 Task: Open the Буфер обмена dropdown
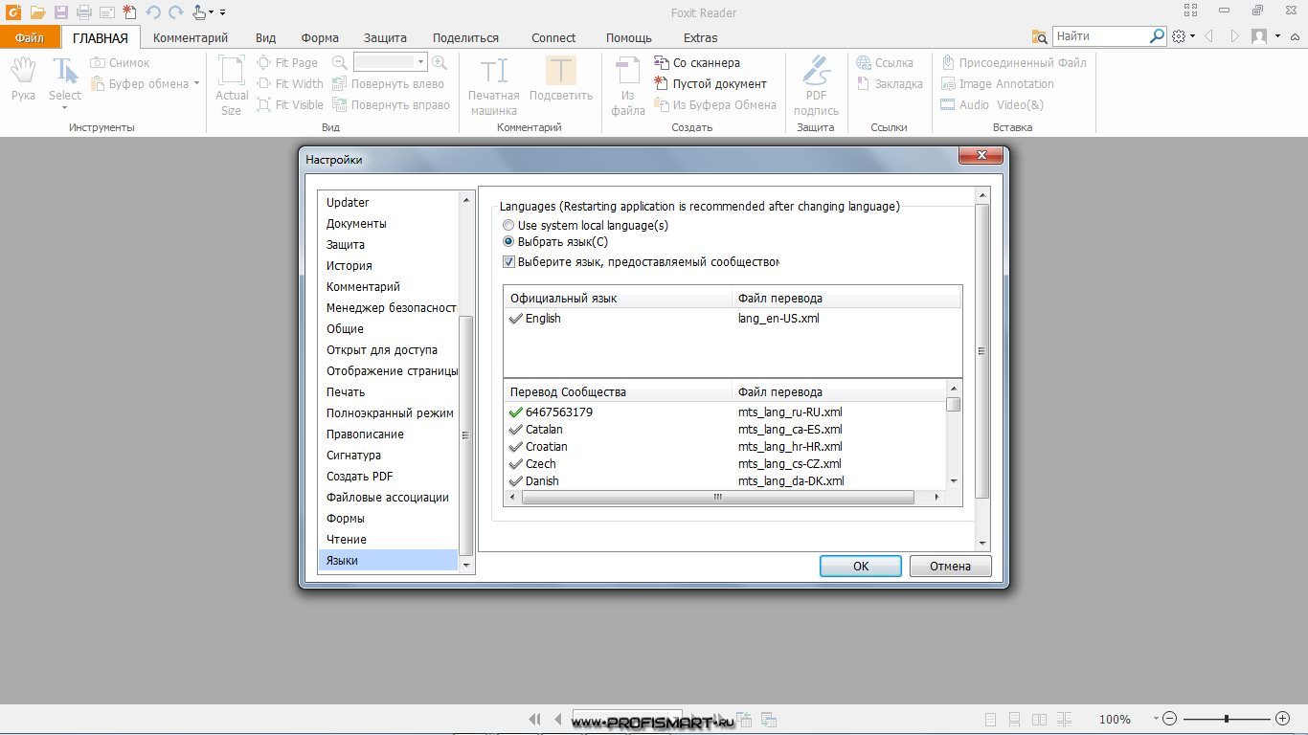click(x=196, y=83)
